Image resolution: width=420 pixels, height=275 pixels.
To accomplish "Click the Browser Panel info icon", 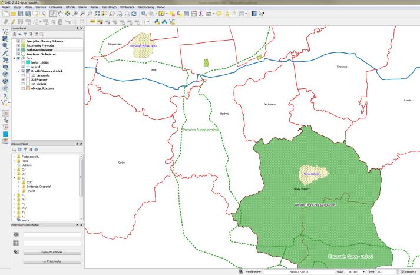I will [36, 150].
